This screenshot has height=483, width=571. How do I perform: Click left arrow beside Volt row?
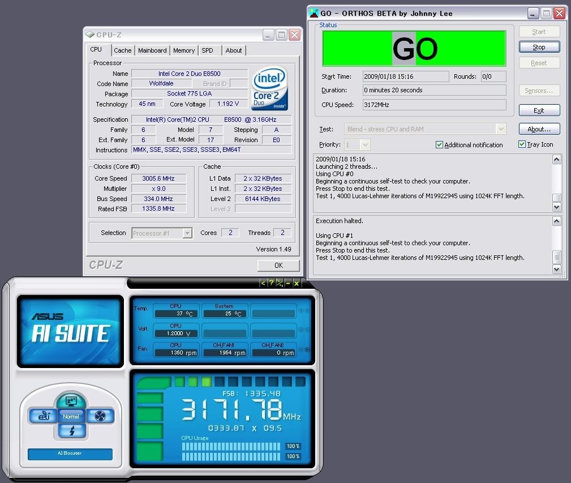pos(301,330)
